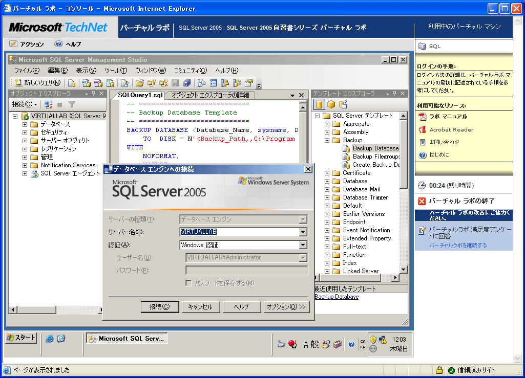
Task: Select the Create Backup Device template item
Action: [376, 165]
